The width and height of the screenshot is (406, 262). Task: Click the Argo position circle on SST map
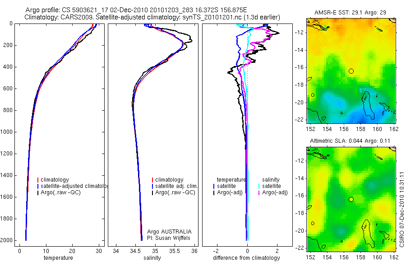coord(351,71)
